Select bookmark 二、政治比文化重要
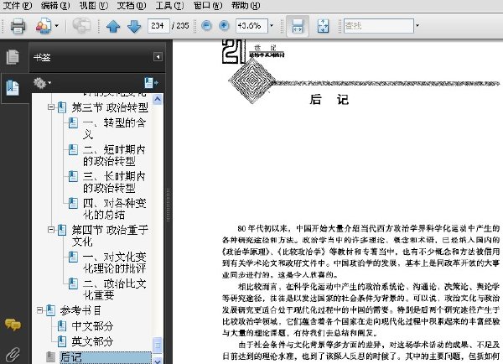 point(115,289)
